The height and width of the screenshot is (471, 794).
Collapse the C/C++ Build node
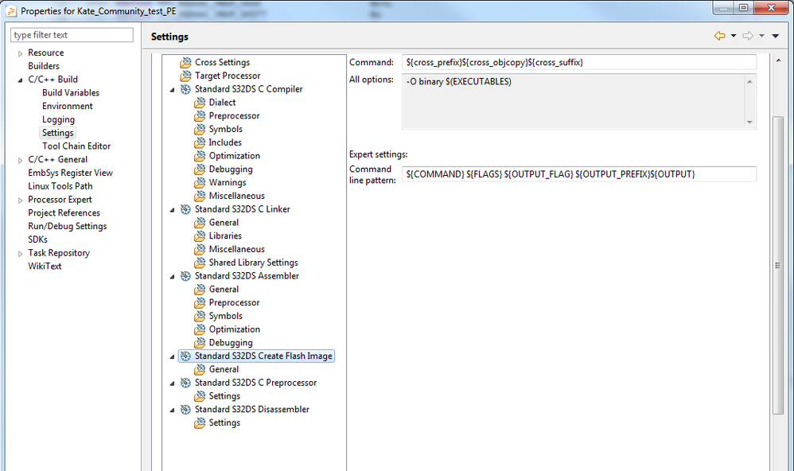pyautogui.click(x=20, y=80)
